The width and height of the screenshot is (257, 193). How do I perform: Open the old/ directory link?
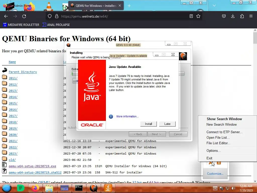click(12, 160)
